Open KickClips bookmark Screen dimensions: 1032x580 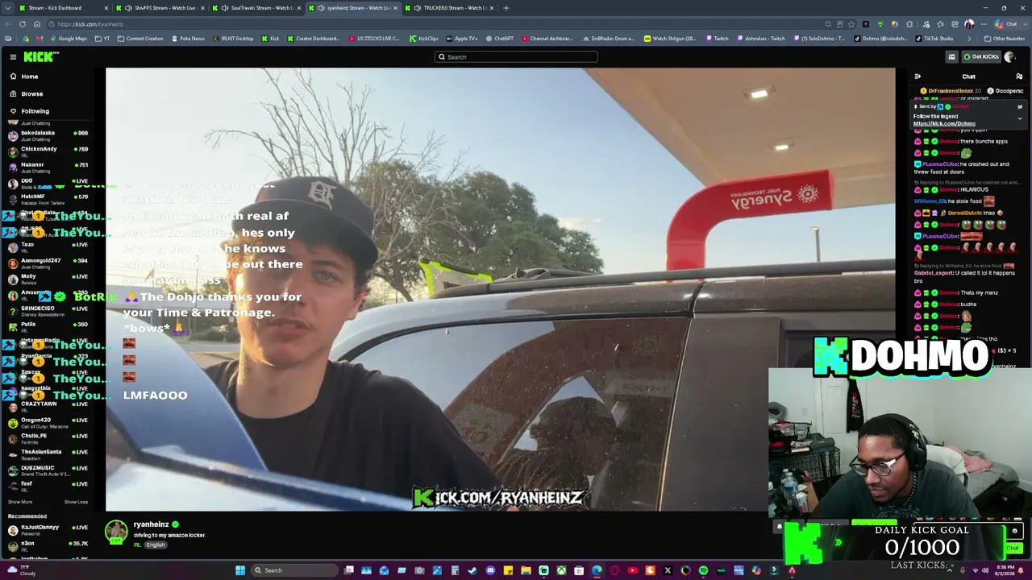pyautogui.click(x=424, y=39)
